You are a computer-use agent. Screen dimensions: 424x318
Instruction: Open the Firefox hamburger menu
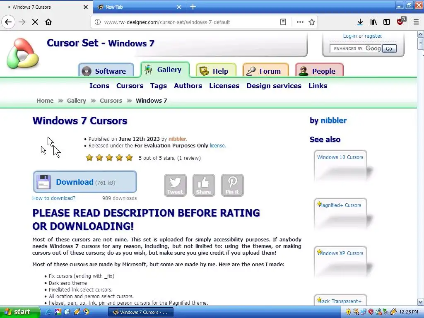[416, 22]
